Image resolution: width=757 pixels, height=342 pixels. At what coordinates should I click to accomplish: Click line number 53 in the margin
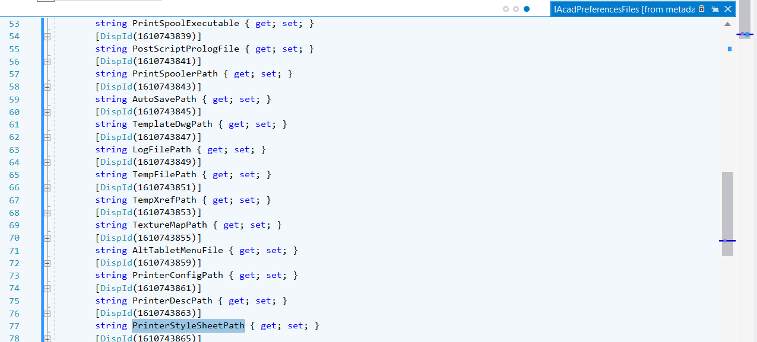[x=14, y=24]
